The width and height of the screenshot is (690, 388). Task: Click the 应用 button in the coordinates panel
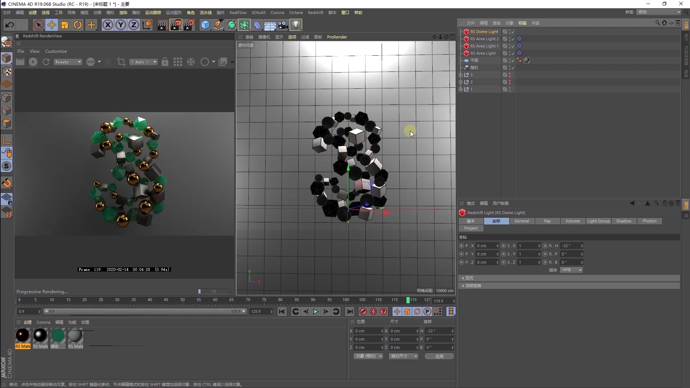(439, 356)
